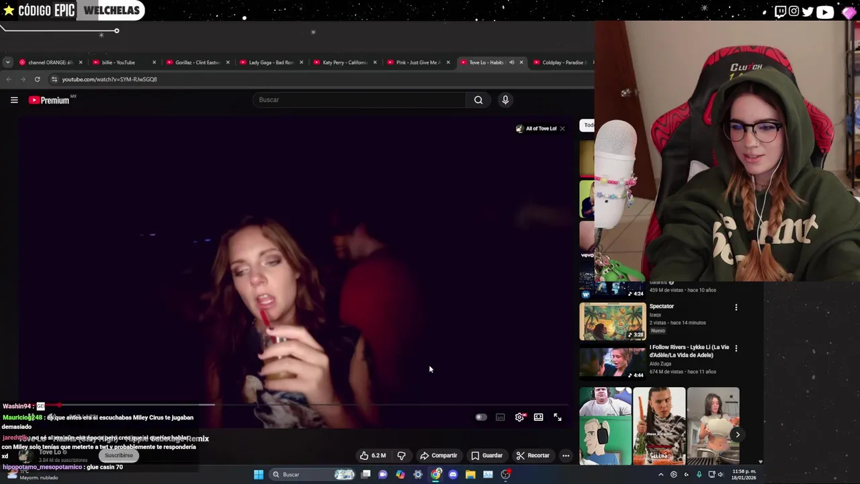Open the Twitter bird icon in overlay
The width and height of the screenshot is (860, 484).
(x=808, y=11)
